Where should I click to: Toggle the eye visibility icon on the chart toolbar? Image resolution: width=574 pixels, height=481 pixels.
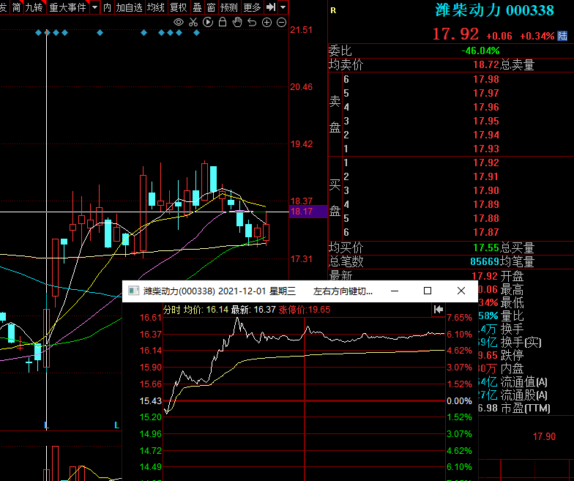pyautogui.click(x=179, y=22)
